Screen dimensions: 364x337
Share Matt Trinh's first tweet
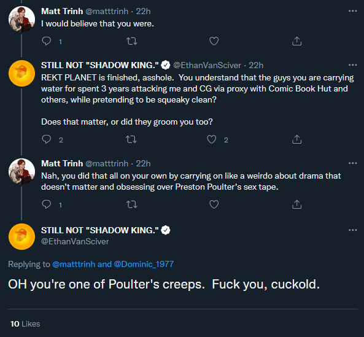tap(296, 41)
